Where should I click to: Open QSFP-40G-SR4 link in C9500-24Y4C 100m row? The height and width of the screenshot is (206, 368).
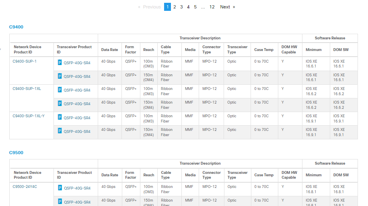pos(77,188)
